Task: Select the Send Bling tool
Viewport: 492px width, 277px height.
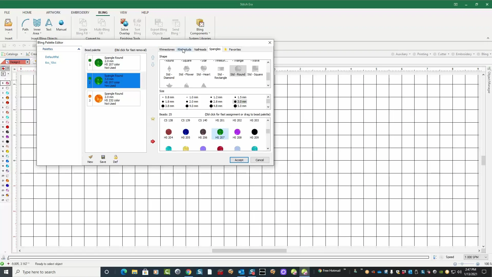Action: click(176, 27)
